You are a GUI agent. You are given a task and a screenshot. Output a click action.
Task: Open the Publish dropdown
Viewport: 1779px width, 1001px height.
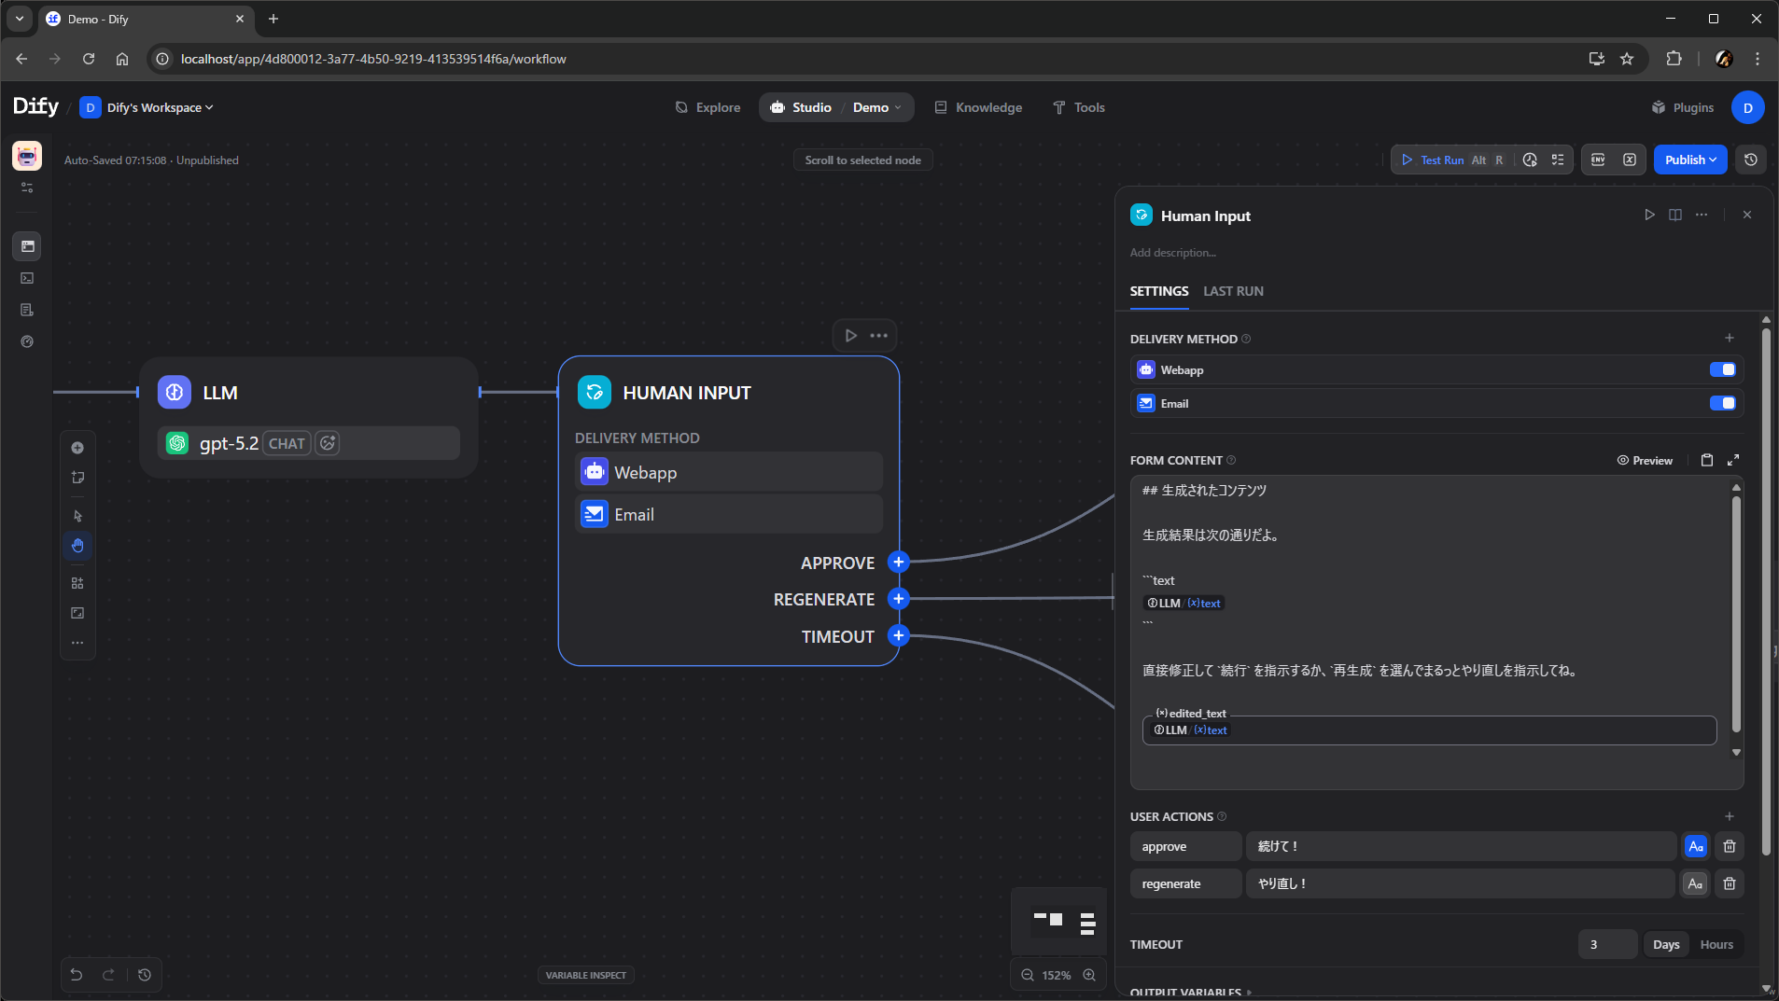pyautogui.click(x=1689, y=160)
